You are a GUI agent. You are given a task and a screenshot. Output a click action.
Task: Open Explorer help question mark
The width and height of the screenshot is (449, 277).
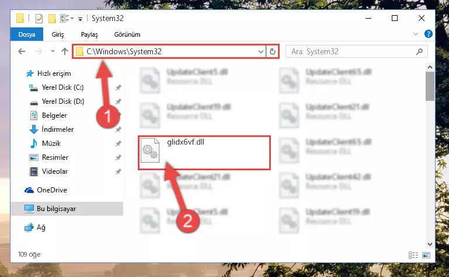429,34
